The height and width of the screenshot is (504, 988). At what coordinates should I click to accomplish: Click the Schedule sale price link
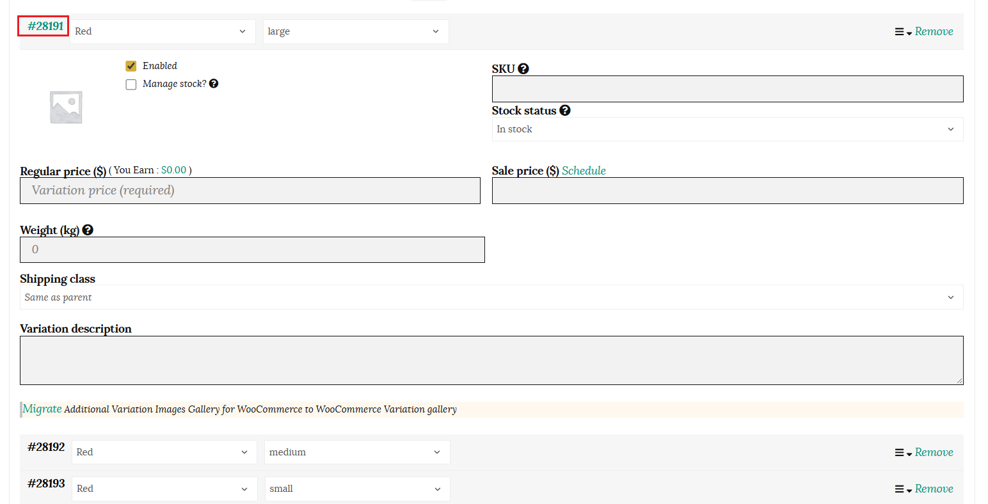pyautogui.click(x=584, y=171)
